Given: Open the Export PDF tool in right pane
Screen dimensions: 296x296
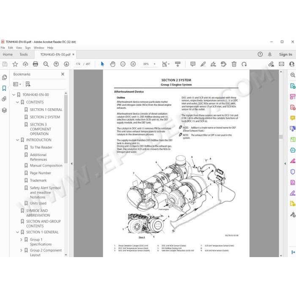Looking at the screenshot, I should (x=293, y=86).
